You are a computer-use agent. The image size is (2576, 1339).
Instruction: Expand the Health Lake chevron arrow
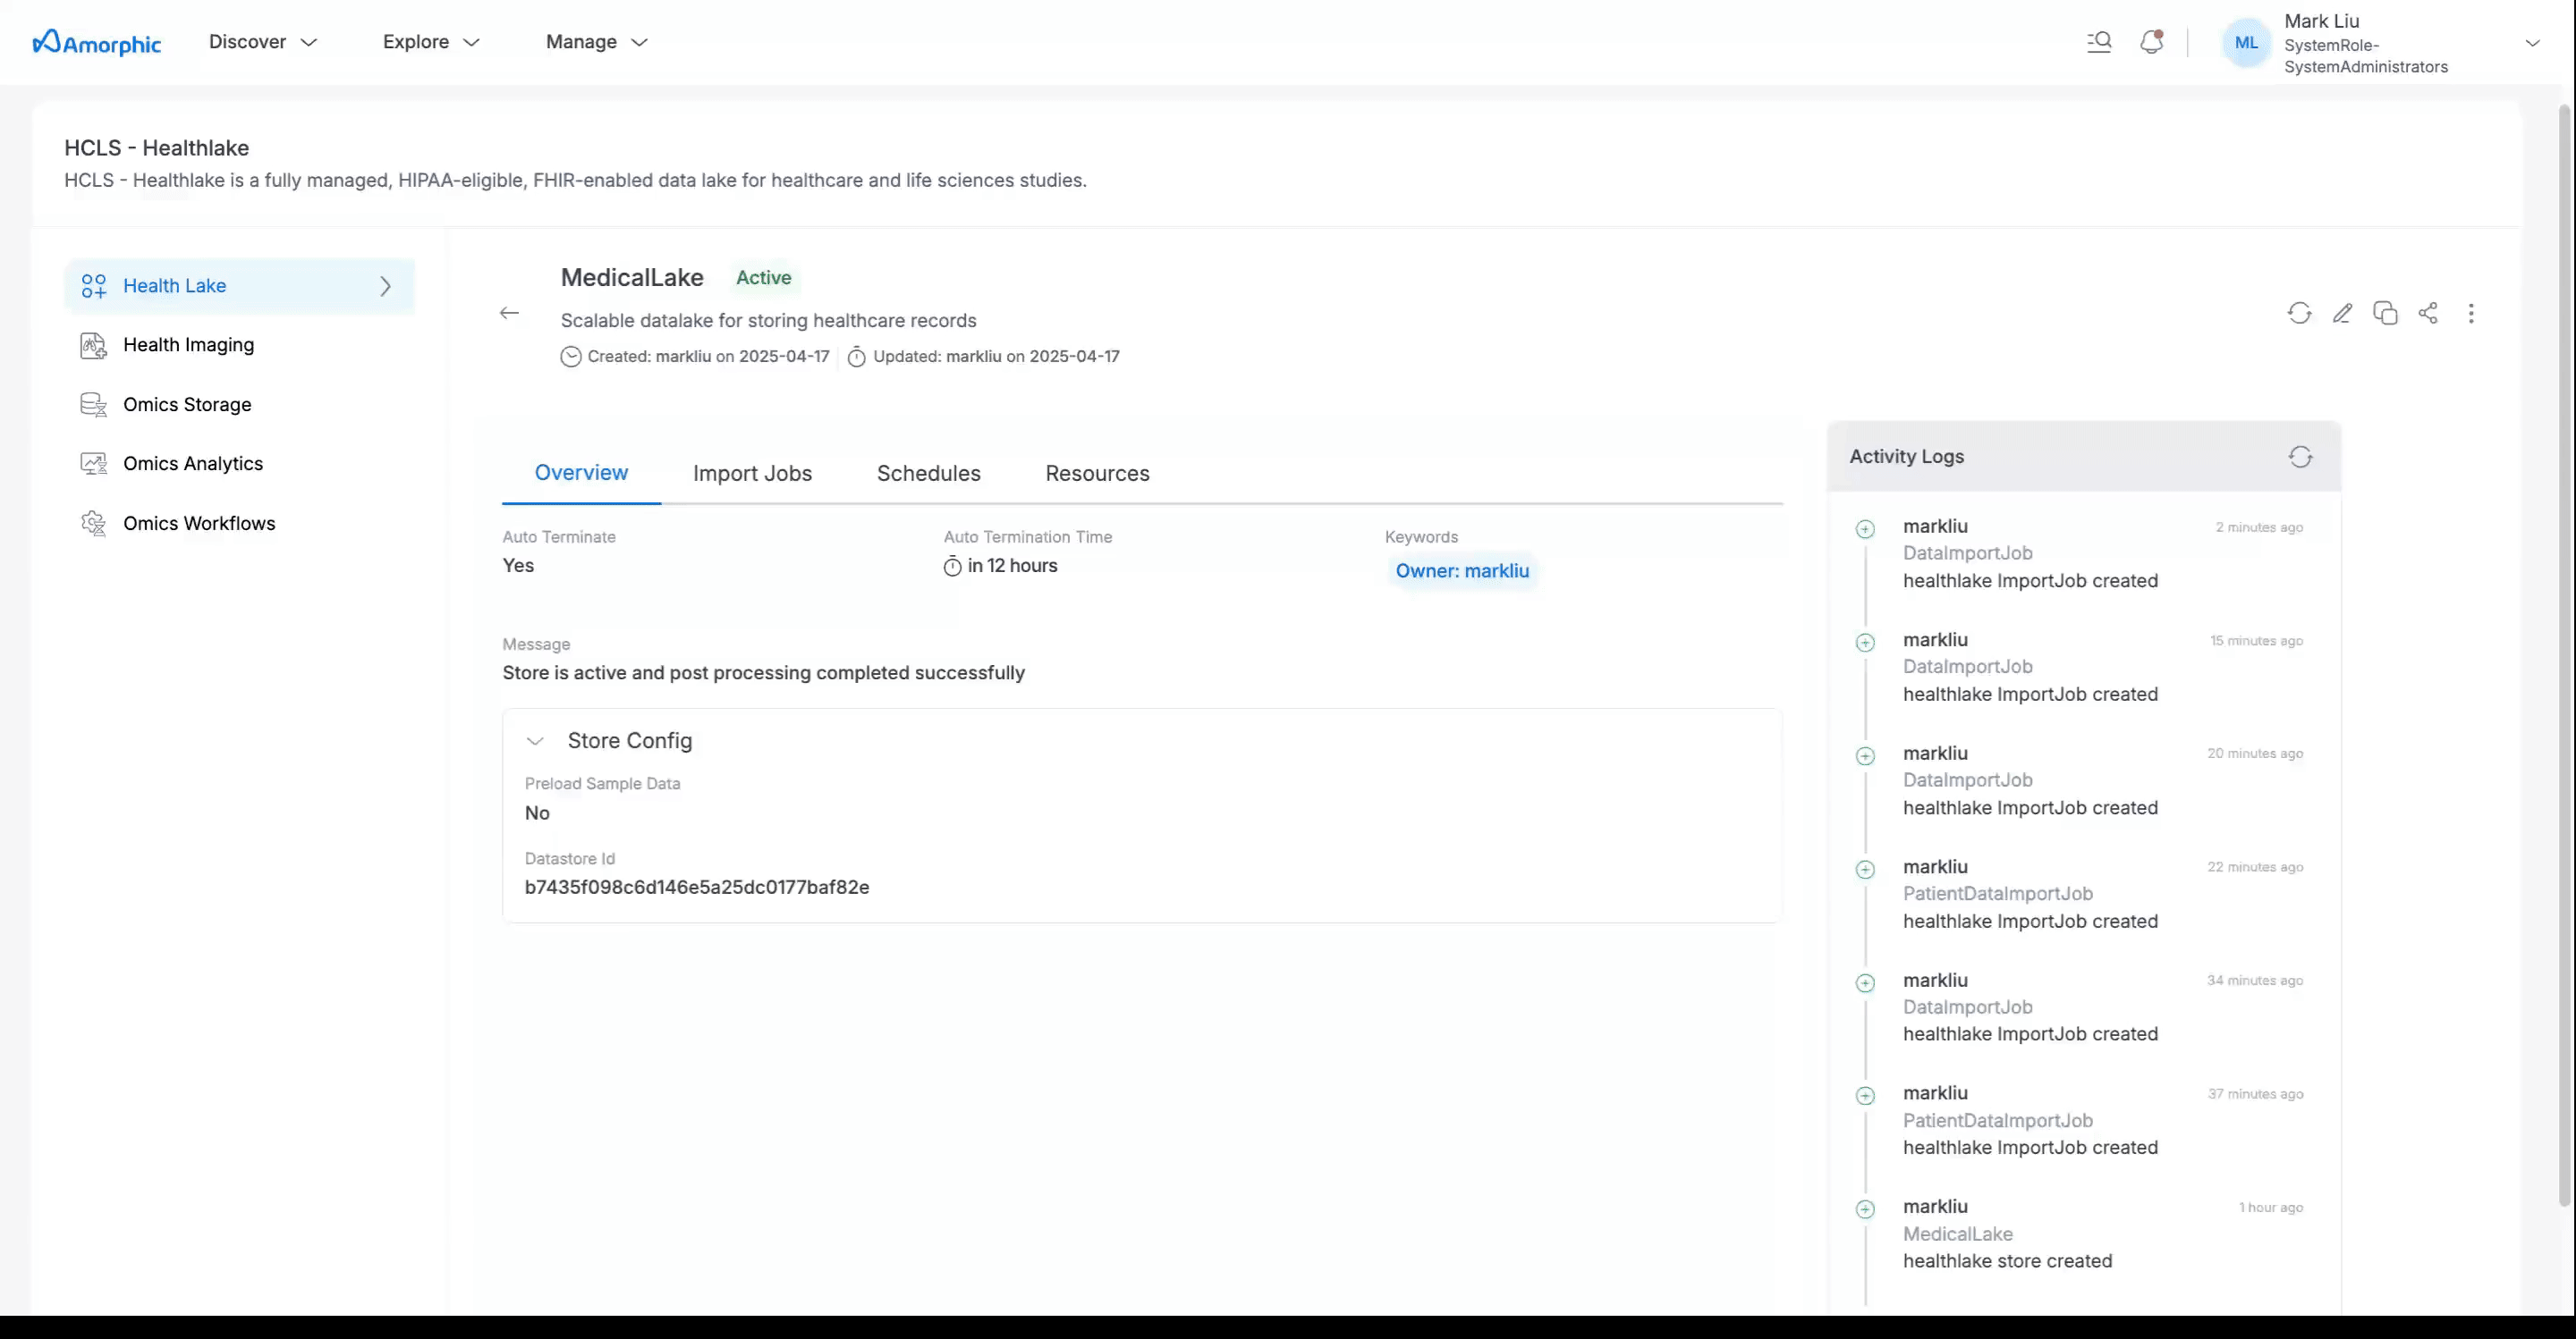386,286
